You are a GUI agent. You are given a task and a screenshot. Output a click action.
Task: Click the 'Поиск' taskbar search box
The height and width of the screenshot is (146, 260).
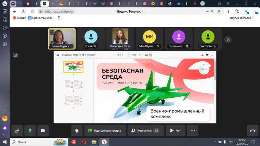(x=39, y=142)
